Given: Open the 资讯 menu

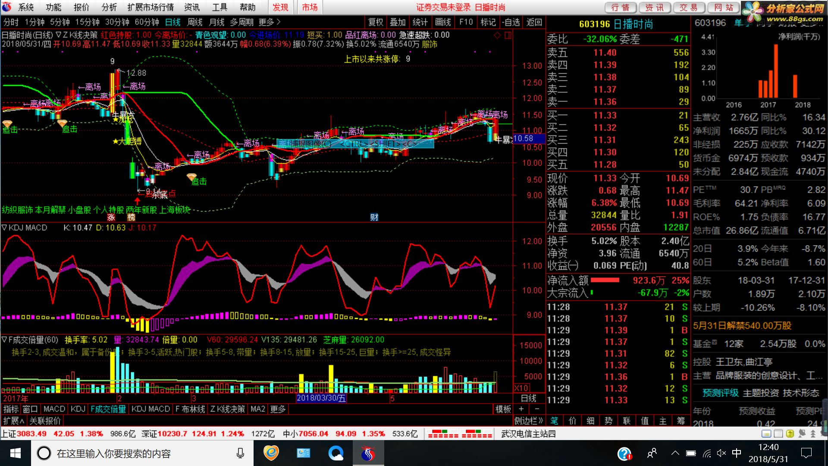Looking at the screenshot, I should click(192, 7).
